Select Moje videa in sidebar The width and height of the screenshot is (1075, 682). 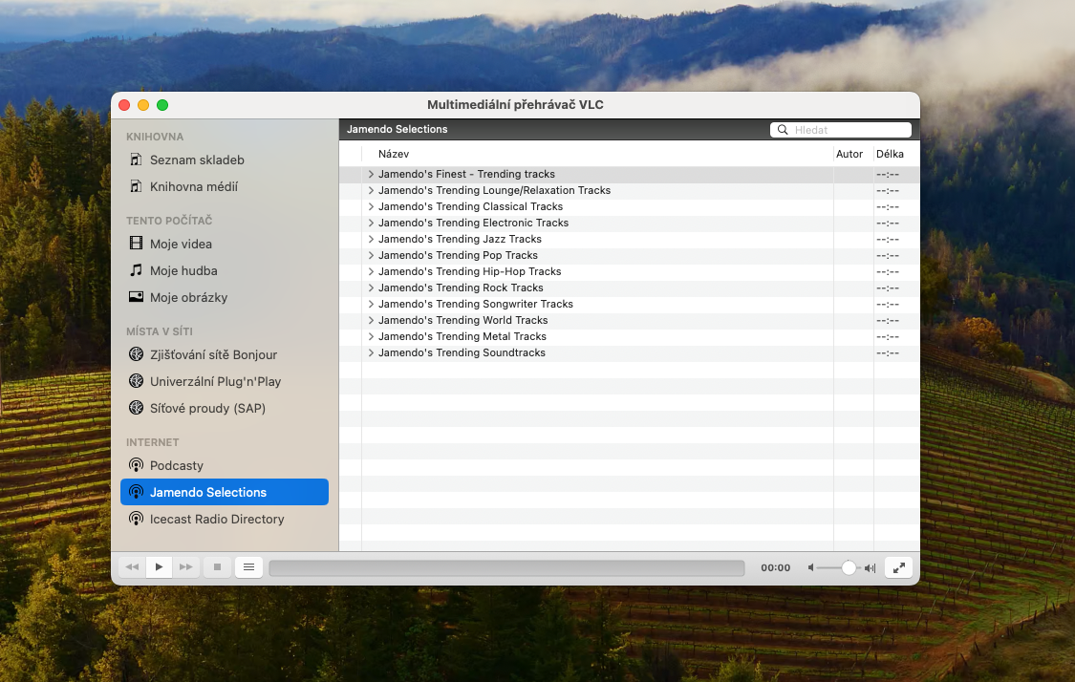[225, 244]
